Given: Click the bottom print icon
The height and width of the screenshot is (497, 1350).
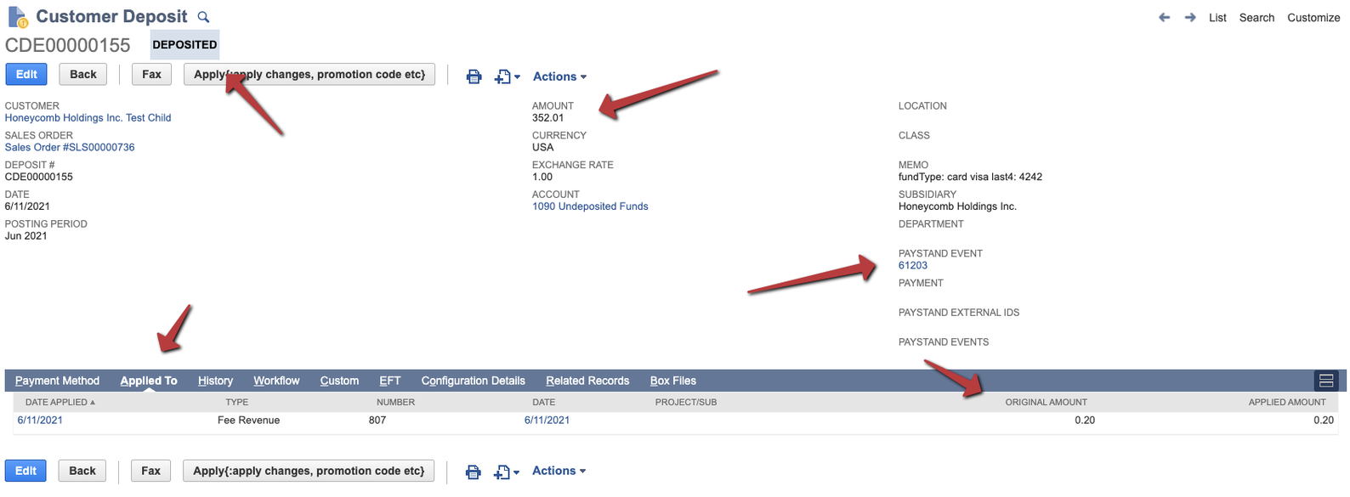Looking at the screenshot, I should coord(474,472).
